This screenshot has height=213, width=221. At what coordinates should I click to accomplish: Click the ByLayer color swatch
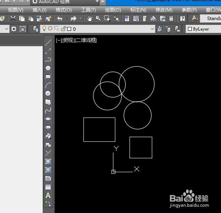[x=190, y=29]
